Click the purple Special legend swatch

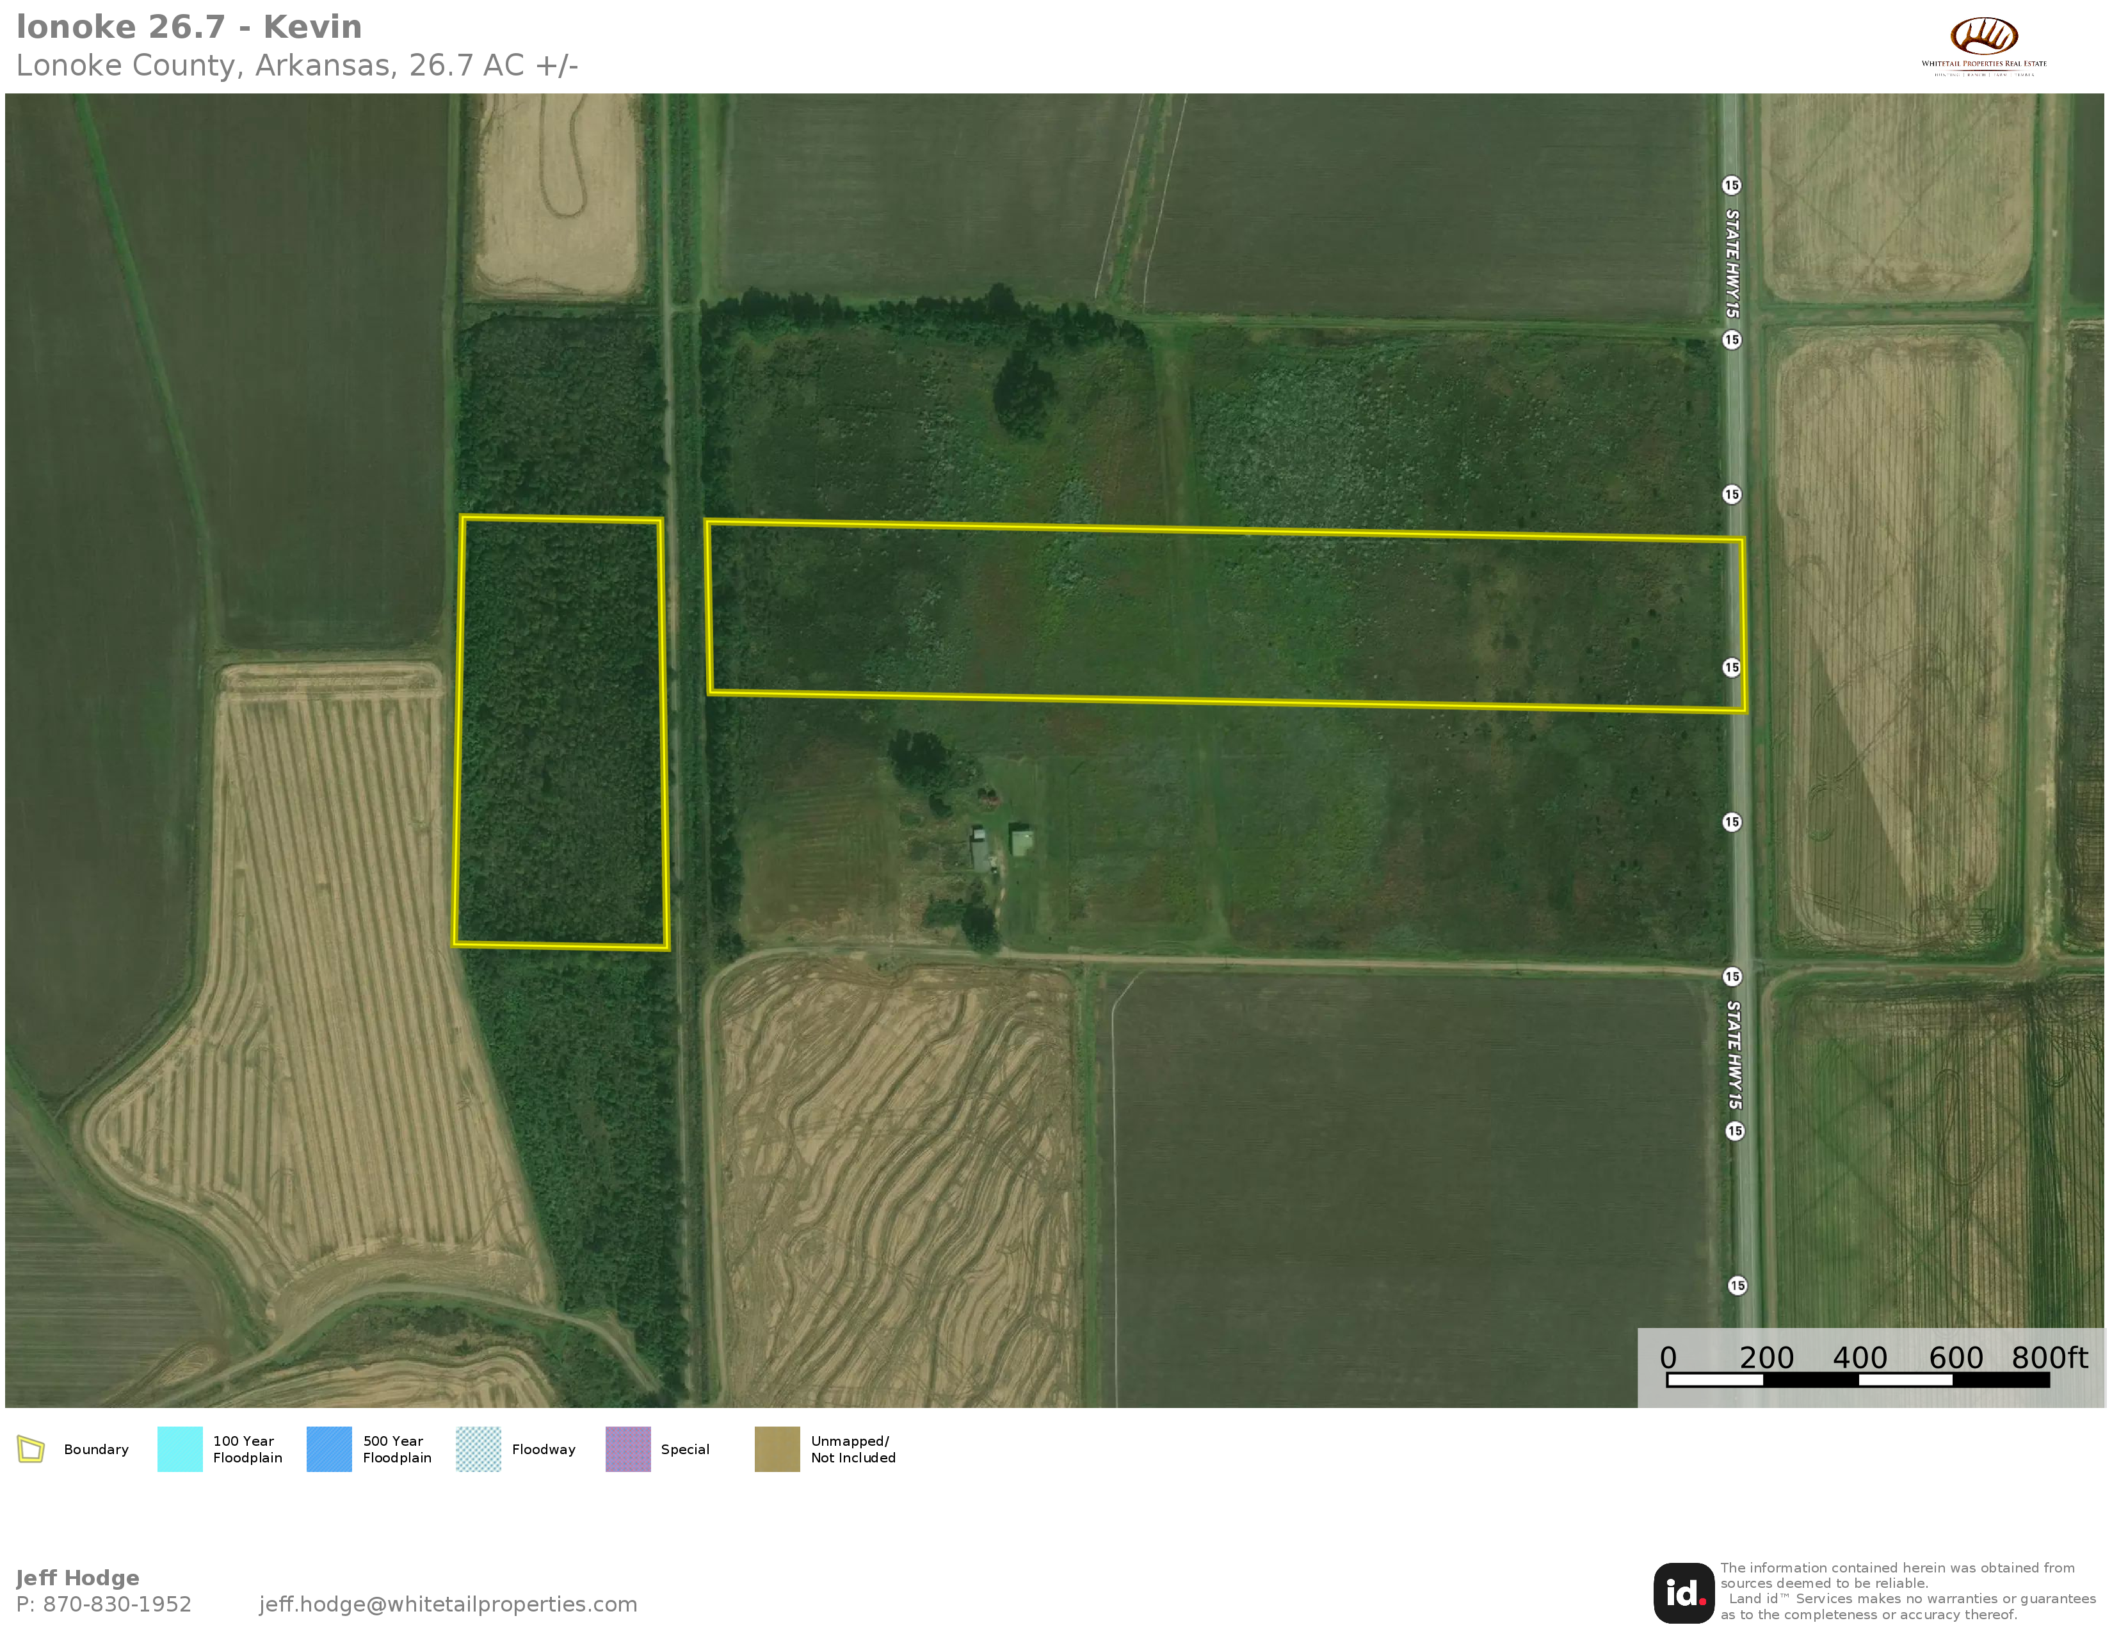[627, 1449]
